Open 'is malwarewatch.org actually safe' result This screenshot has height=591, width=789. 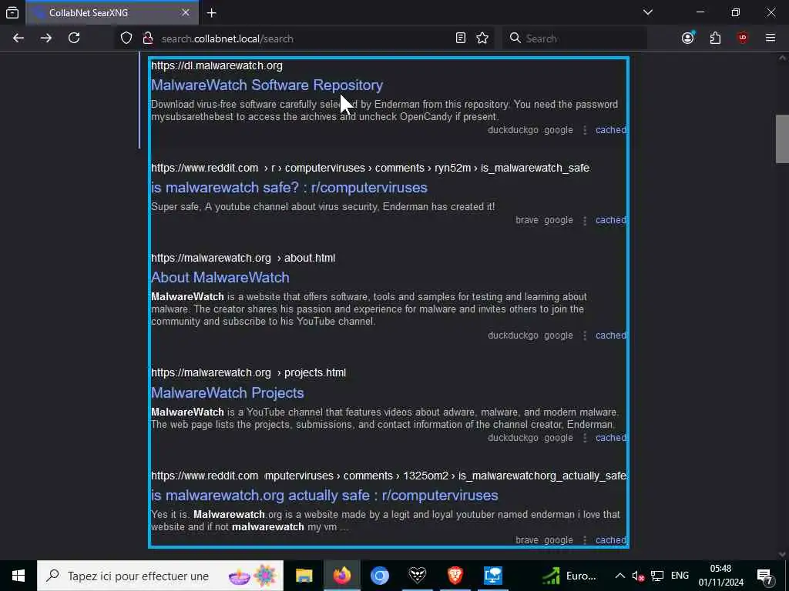[x=324, y=496]
